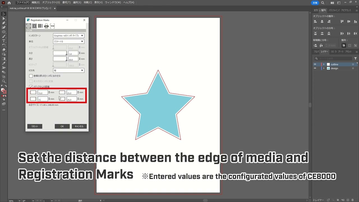Select the Selection tool arrow
The width and height of the screenshot is (359, 202).
click(x=4, y=14)
